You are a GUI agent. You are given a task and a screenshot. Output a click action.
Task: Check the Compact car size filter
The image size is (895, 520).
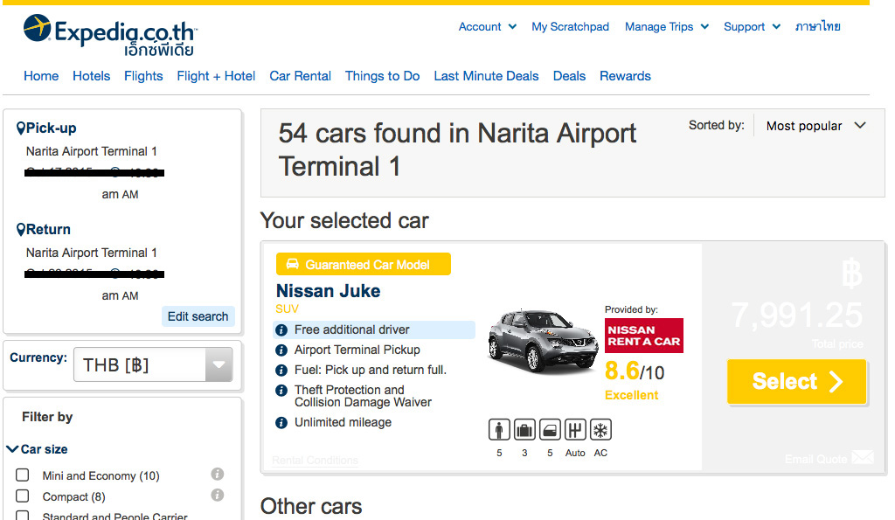[x=24, y=496]
